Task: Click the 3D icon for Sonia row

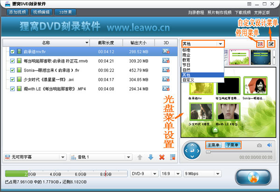Action: pyautogui.click(x=166, y=70)
